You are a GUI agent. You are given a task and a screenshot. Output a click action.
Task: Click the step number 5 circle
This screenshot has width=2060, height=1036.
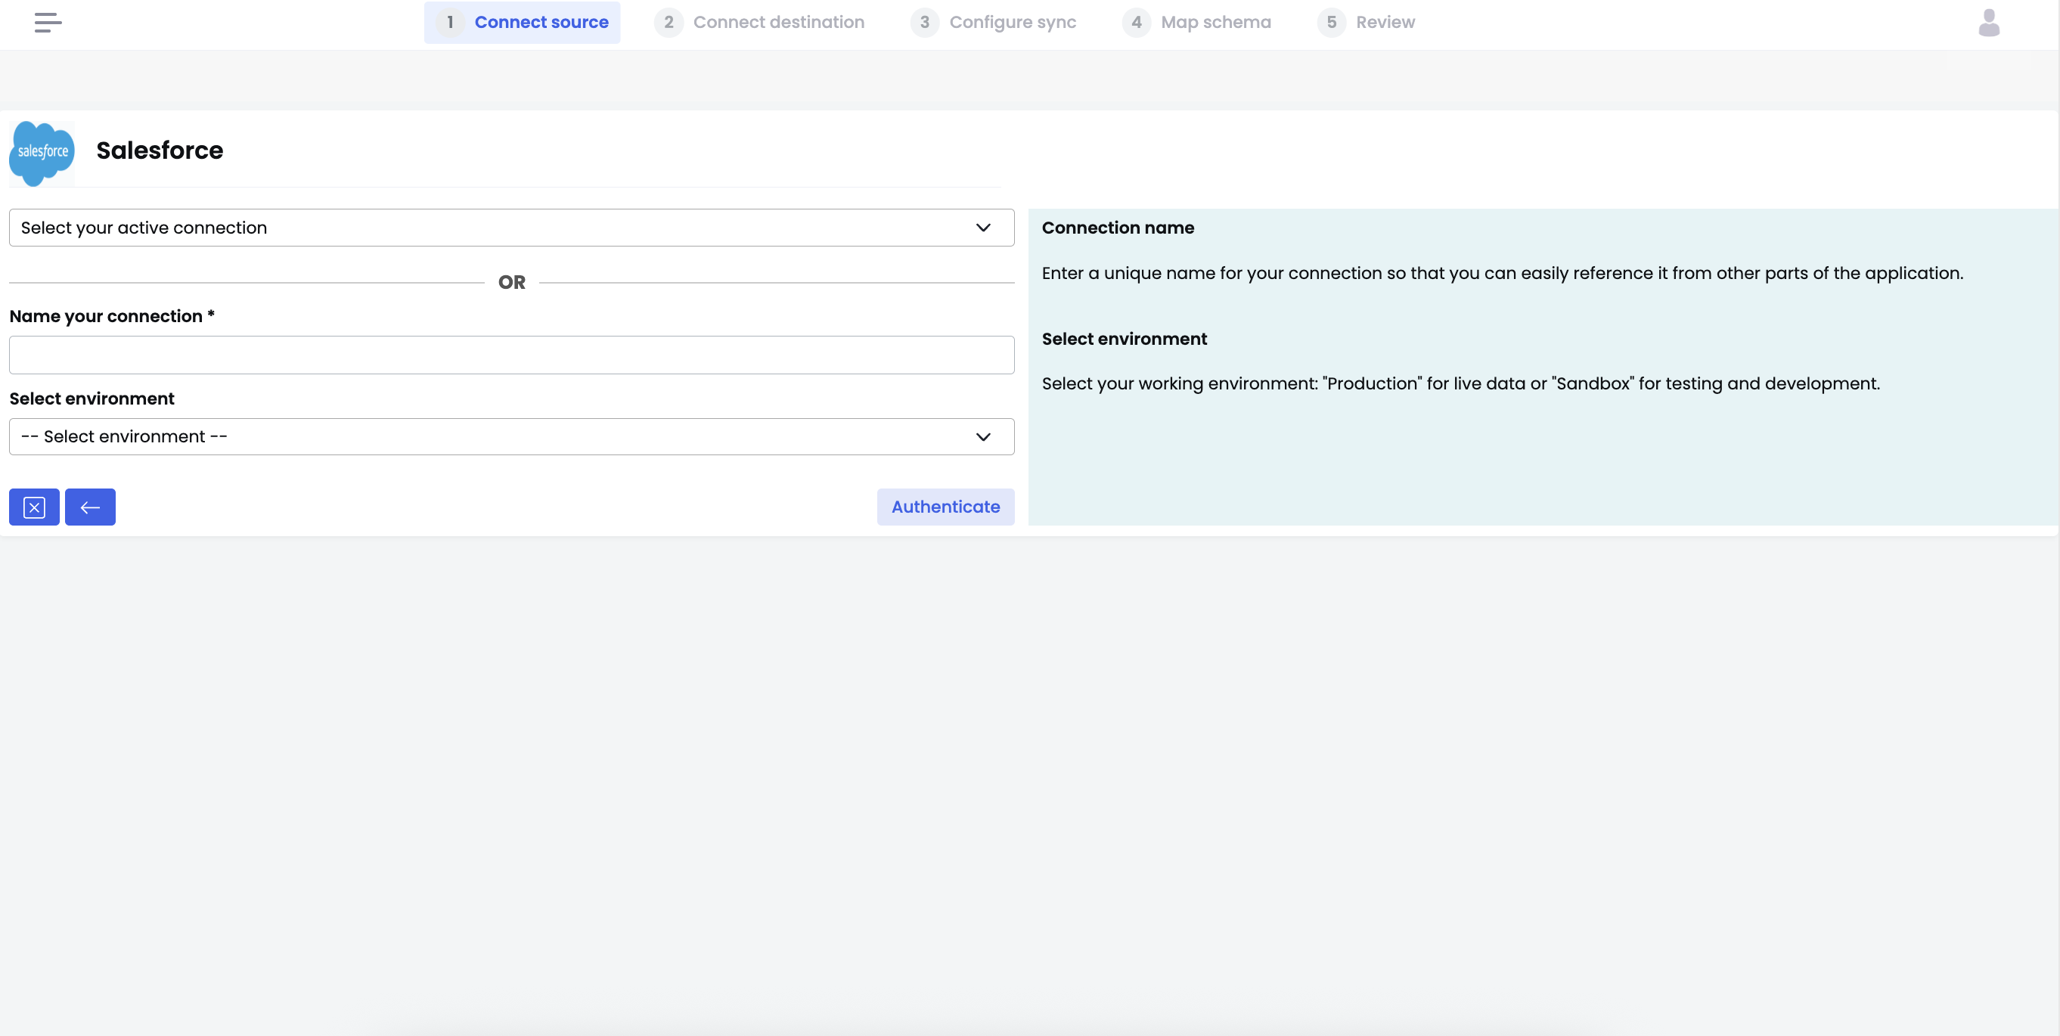[x=1332, y=23]
